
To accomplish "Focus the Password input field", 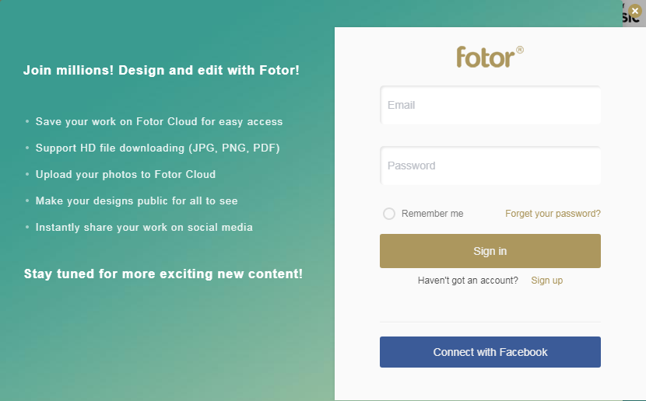I will [x=490, y=166].
